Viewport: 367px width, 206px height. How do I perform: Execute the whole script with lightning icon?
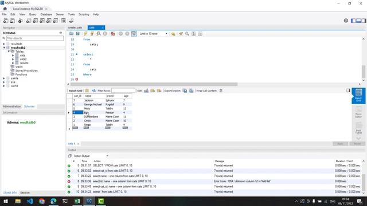pyautogui.click(x=85, y=34)
